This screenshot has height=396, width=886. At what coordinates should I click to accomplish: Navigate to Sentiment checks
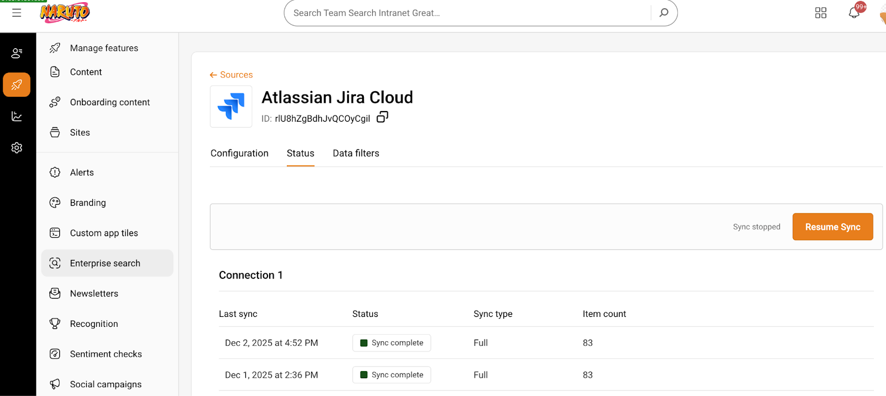click(105, 354)
